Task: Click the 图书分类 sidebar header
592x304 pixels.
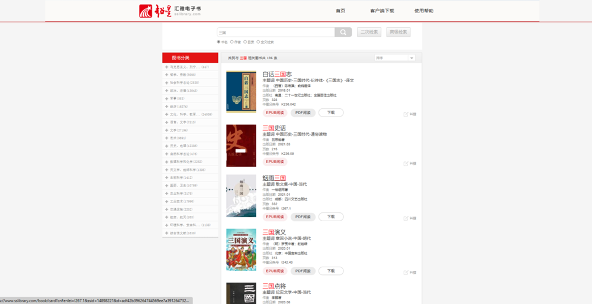Action: coord(190,58)
